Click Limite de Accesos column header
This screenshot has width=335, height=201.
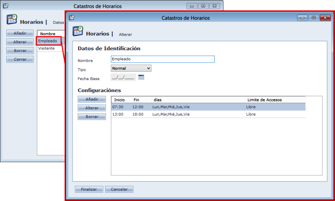click(x=275, y=100)
